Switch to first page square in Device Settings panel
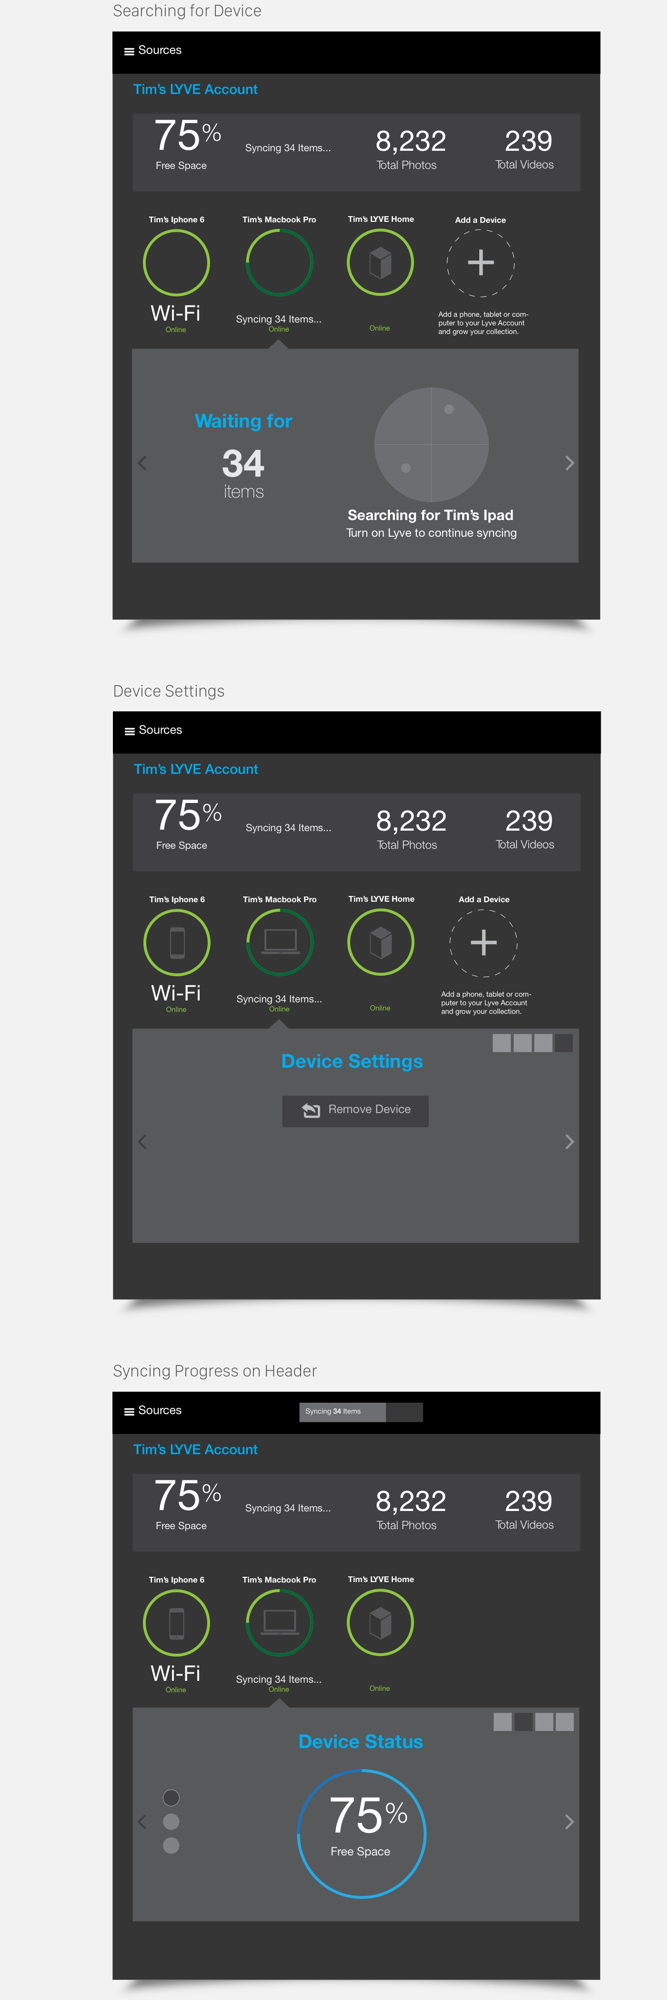 [x=502, y=1043]
